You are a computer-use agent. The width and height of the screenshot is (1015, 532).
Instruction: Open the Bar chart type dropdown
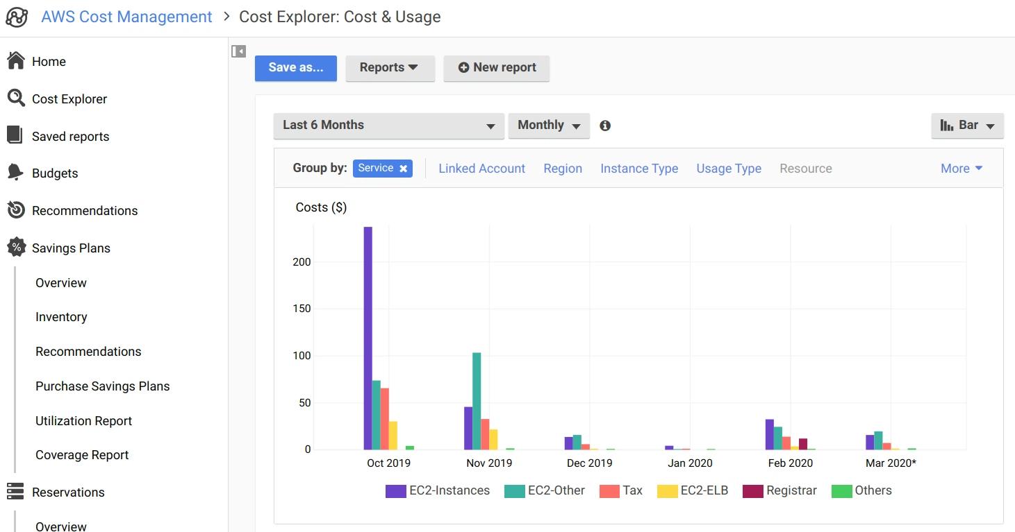tap(967, 126)
